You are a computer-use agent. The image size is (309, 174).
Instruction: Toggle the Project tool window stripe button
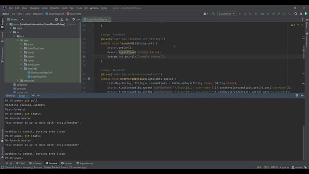[2, 23]
